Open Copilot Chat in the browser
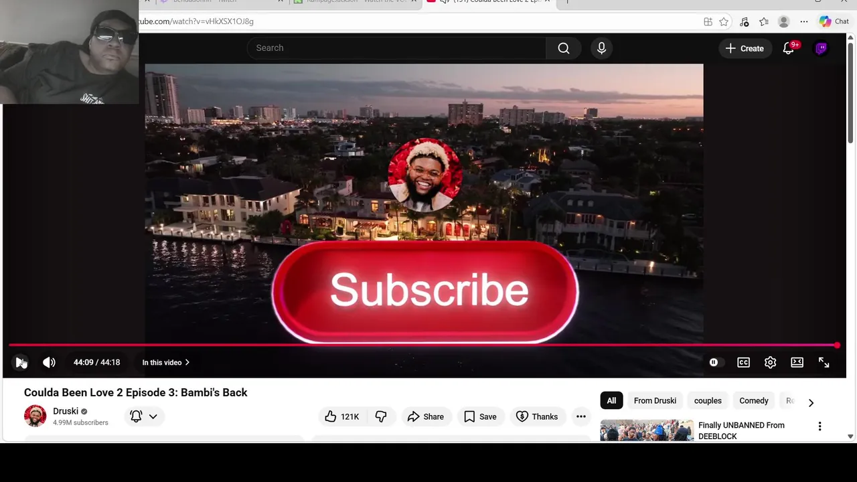This screenshot has width=857, height=482. click(834, 21)
